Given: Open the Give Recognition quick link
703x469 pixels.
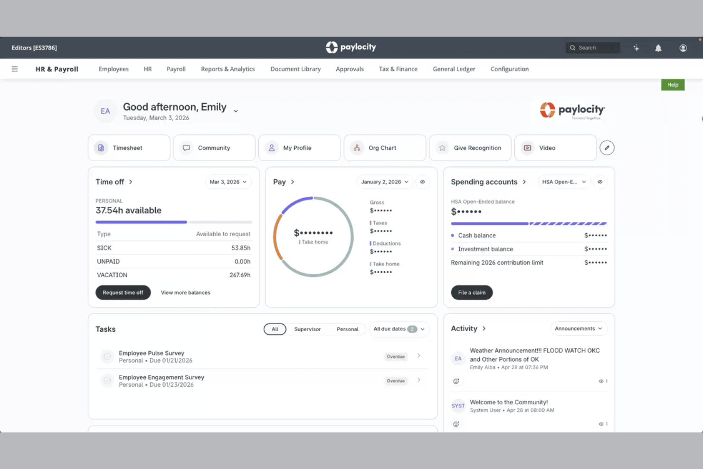Looking at the screenshot, I should pyautogui.click(x=470, y=148).
